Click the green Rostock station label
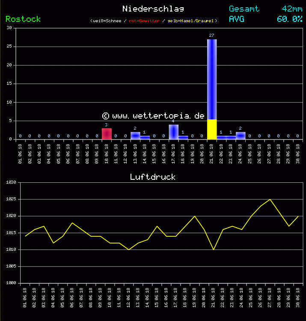 click(x=23, y=19)
